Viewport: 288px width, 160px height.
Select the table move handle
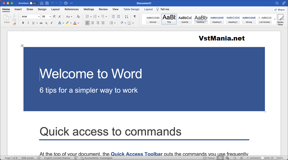(22, 46)
